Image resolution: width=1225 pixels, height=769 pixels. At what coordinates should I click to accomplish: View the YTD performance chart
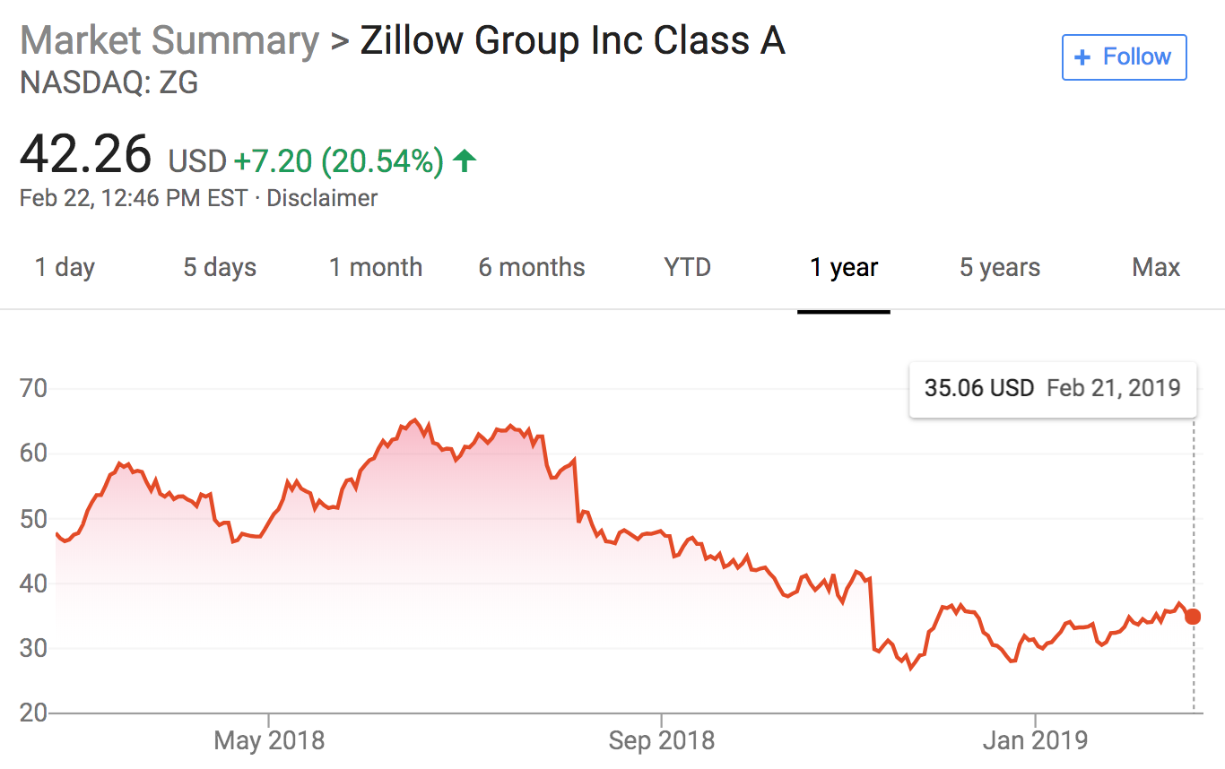pos(687,267)
